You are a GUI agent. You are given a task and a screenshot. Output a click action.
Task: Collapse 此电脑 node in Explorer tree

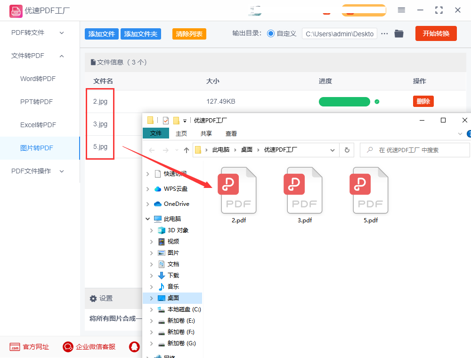[147, 219]
